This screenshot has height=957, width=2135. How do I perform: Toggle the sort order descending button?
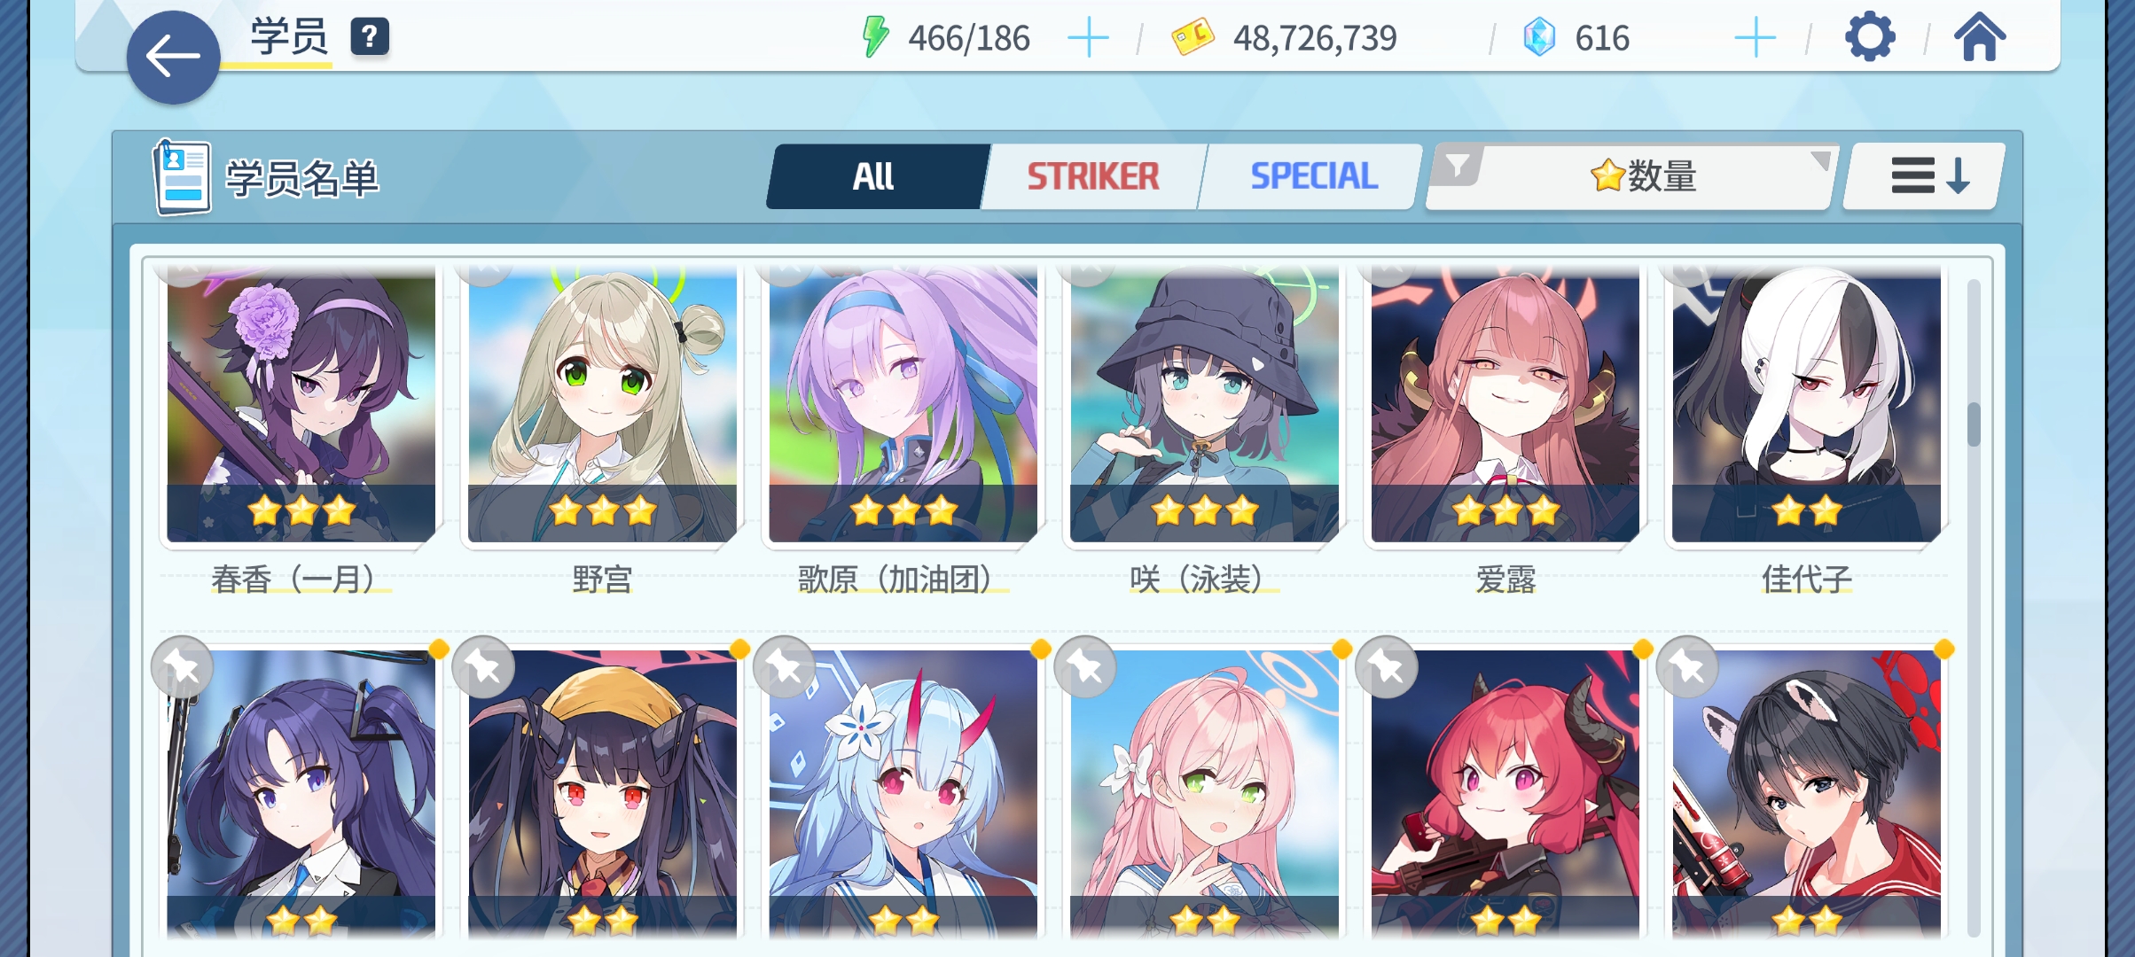point(1924,176)
